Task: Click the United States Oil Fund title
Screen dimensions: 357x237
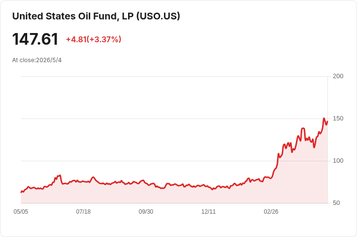Action: click(96, 17)
